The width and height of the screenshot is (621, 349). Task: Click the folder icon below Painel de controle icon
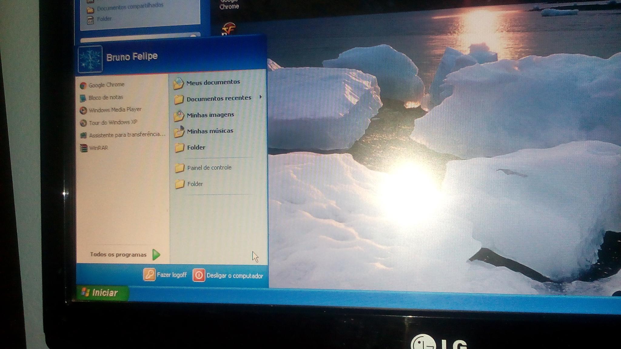pyautogui.click(x=180, y=184)
